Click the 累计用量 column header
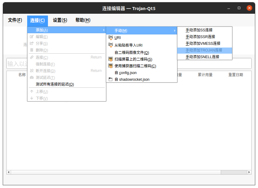Image resolution: width=258 pixels, height=188 pixels. point(205,75)
